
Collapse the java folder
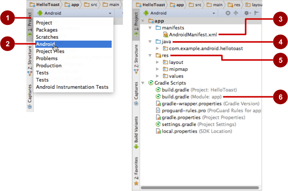click(x=150, y=42)
